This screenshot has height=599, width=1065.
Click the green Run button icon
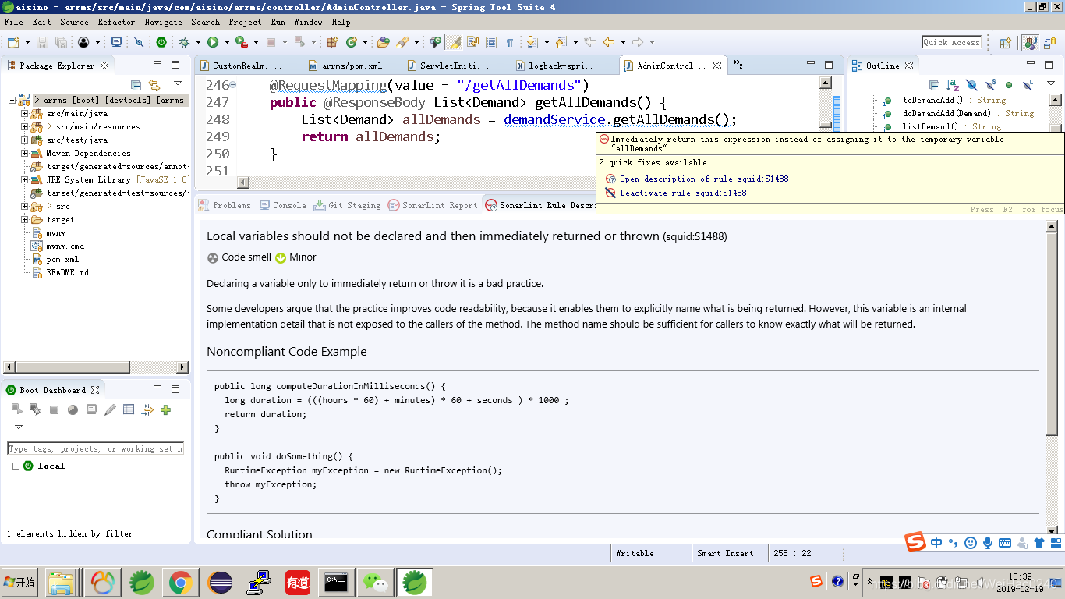point(213,42)
